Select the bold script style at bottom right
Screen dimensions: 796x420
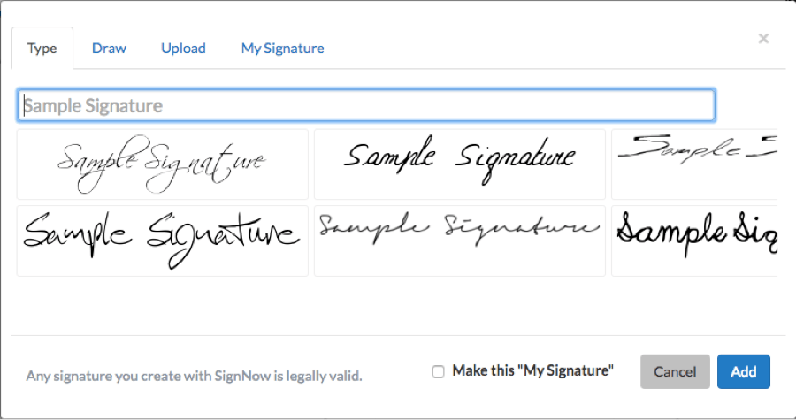(x=694, y=241)
